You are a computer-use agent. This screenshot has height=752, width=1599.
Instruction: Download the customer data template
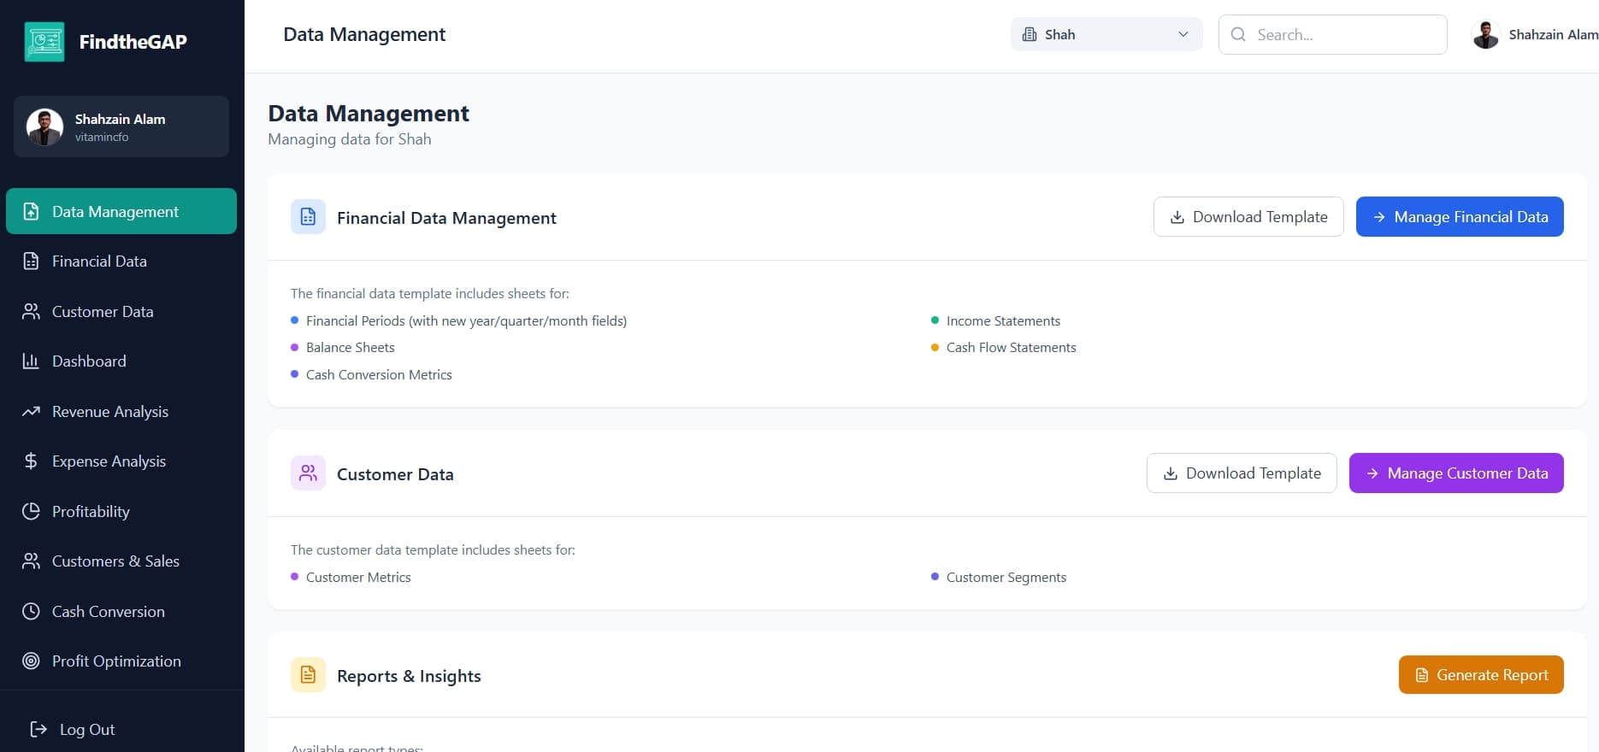[1242, 473]
